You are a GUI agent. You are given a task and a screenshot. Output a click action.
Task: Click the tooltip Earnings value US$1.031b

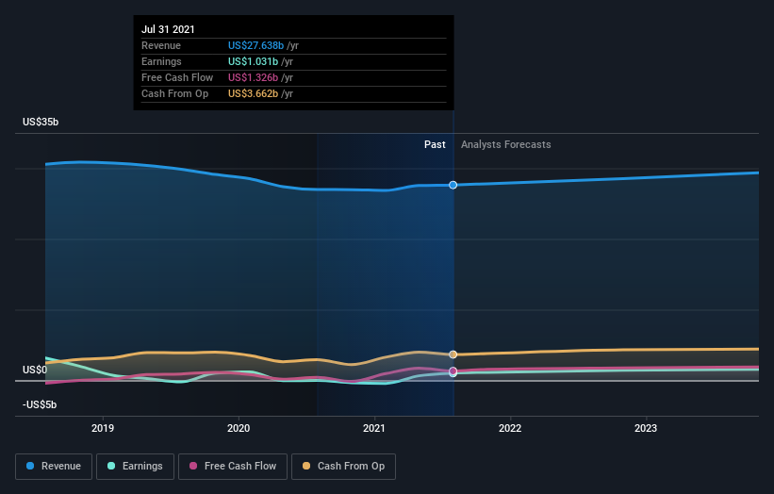[x=254, y=61]
